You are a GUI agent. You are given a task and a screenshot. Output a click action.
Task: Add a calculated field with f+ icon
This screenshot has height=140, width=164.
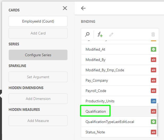[x=100, y=34]
